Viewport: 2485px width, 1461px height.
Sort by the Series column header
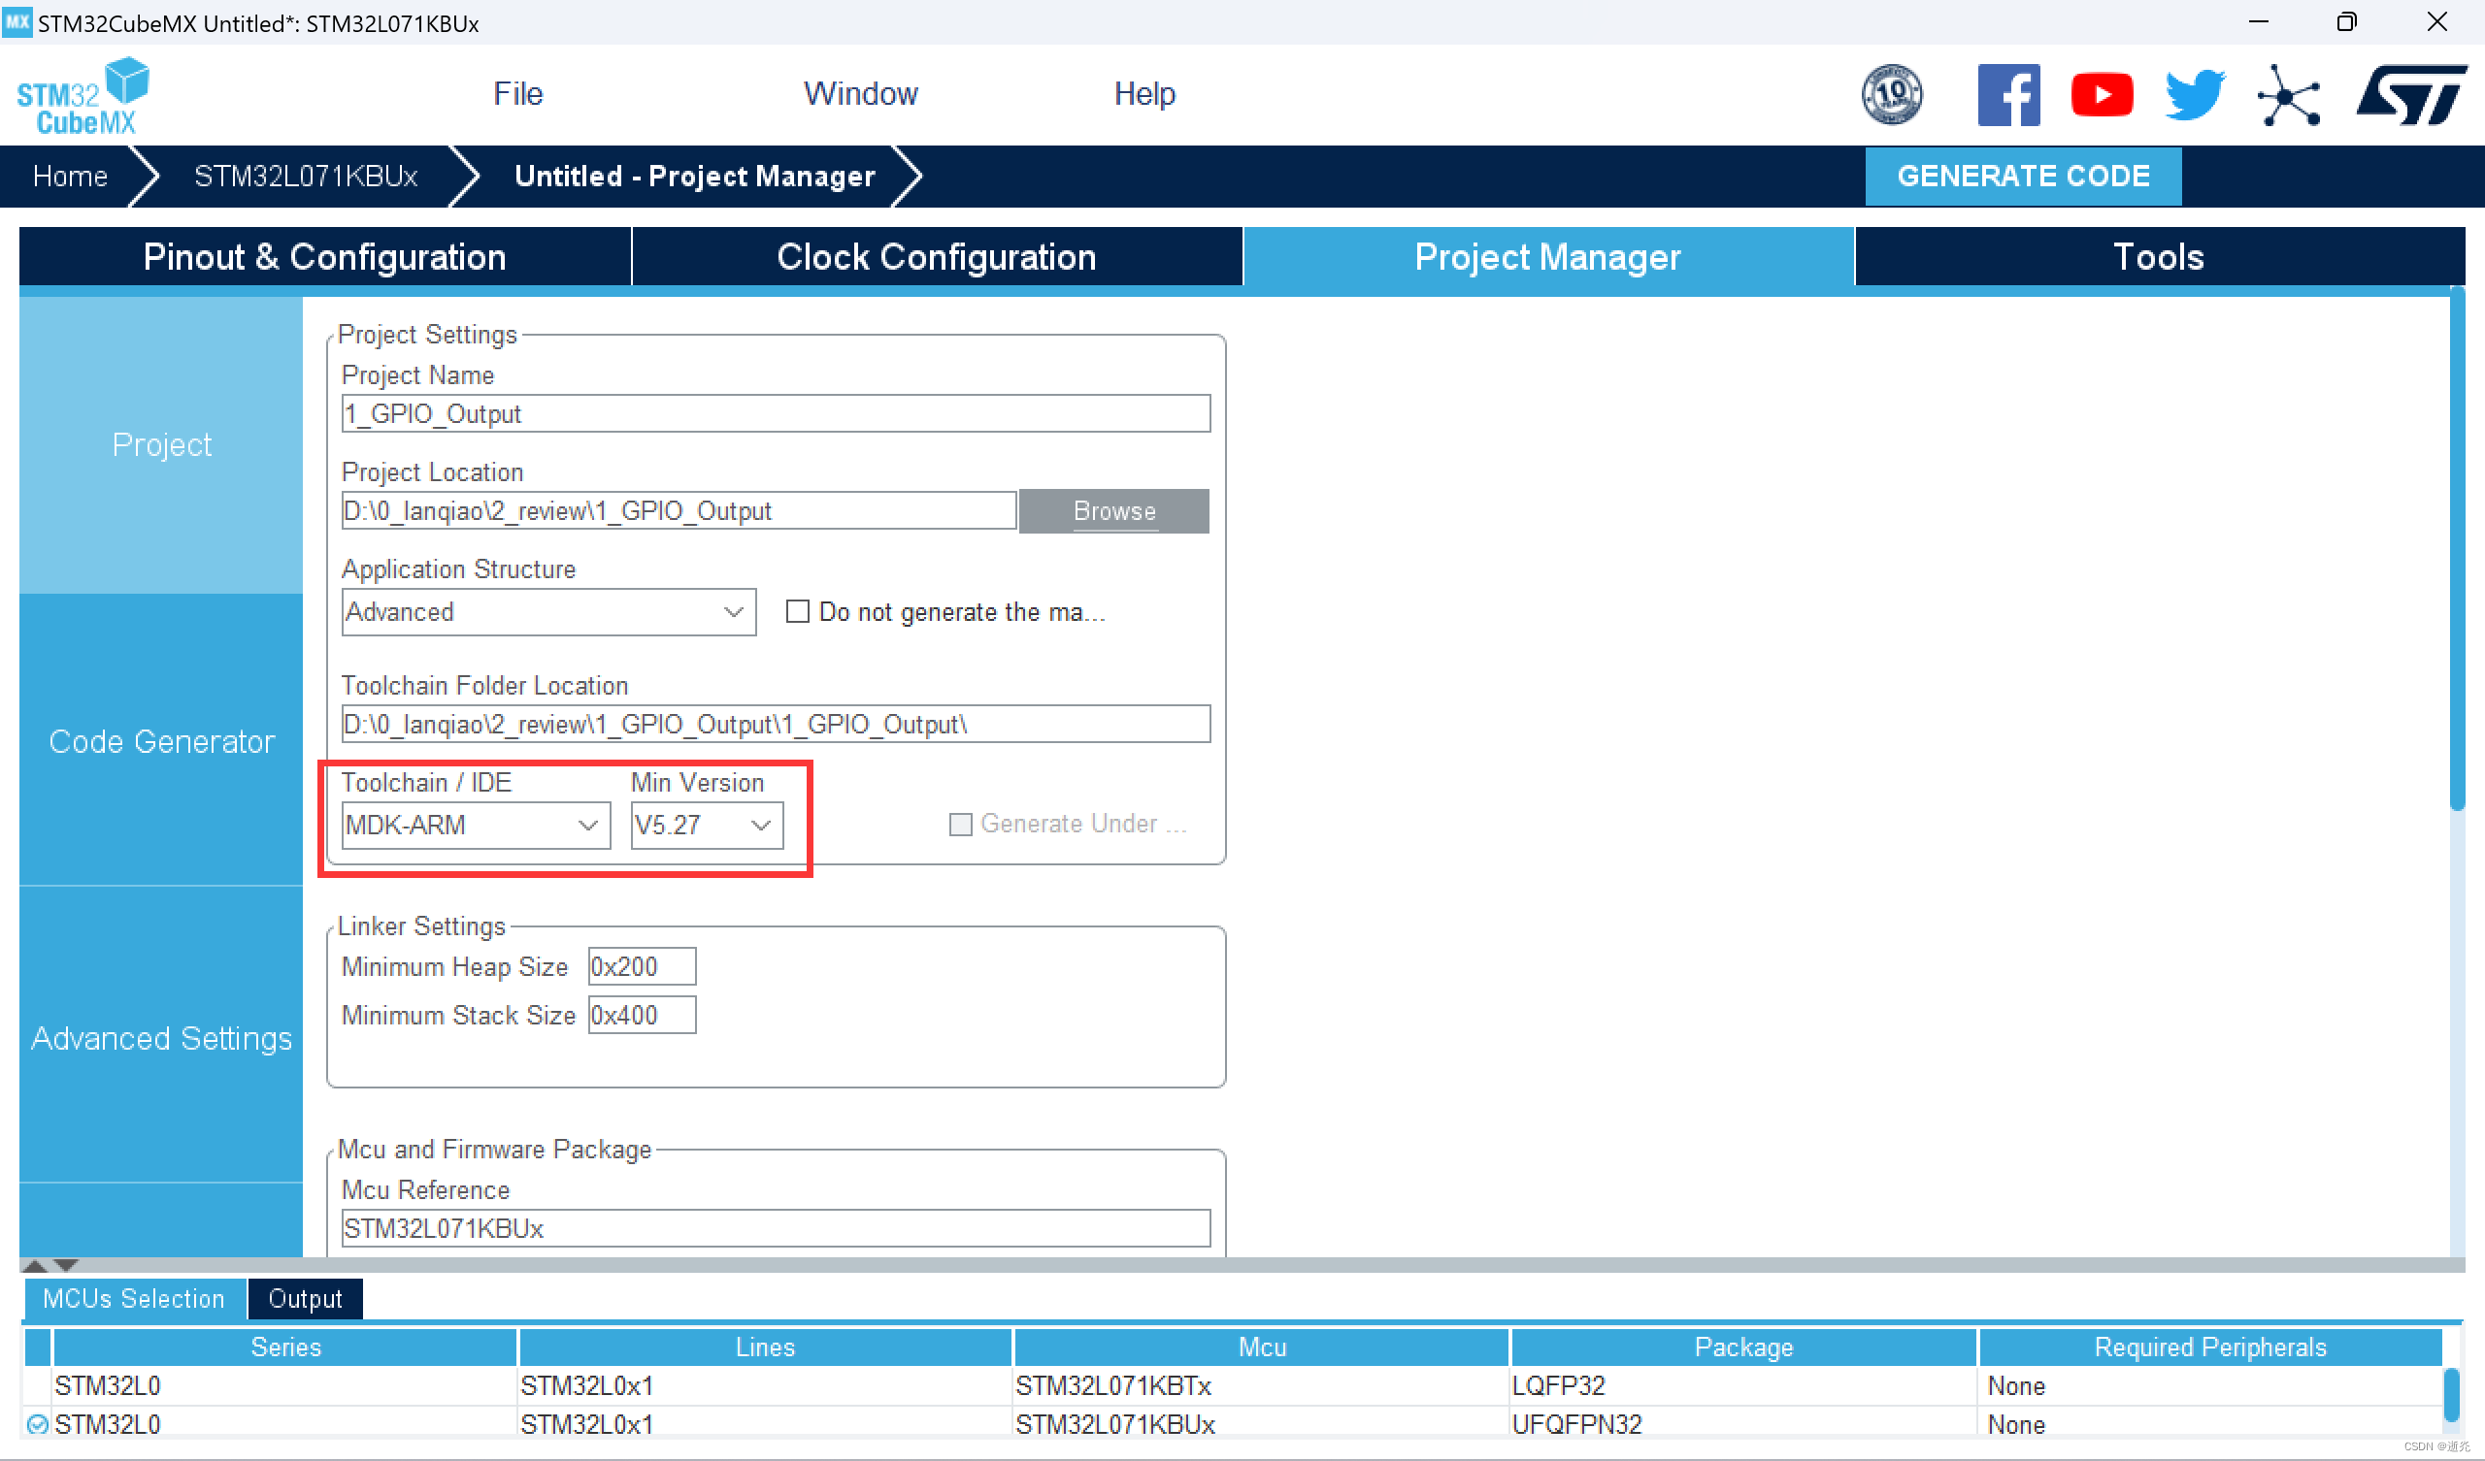pyautogui.click(x=285, y=1347)
